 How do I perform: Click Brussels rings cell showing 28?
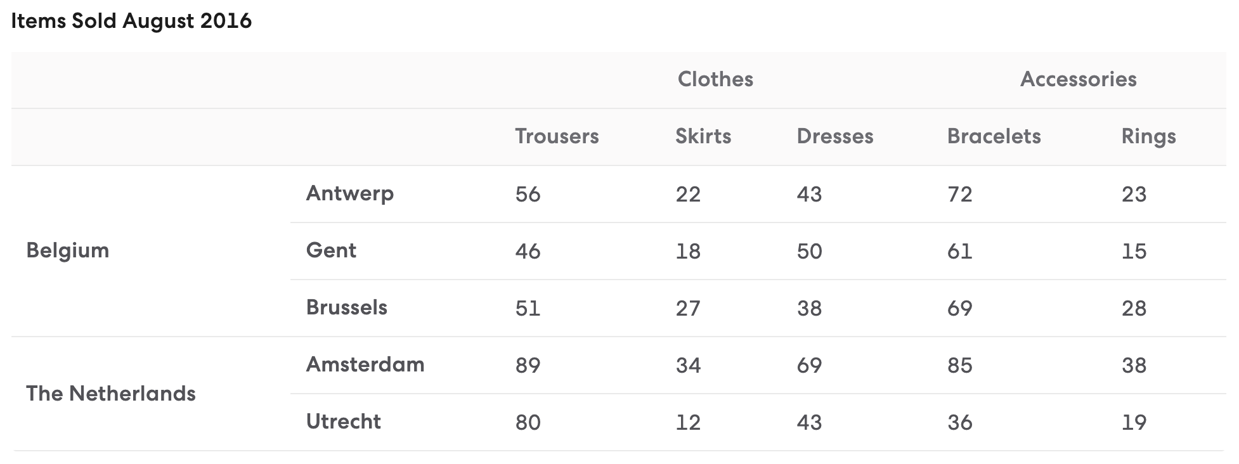1134,308
